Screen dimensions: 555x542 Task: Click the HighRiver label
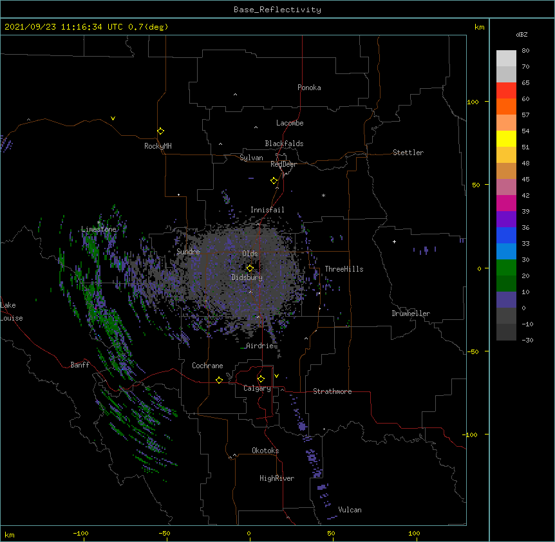277,478
